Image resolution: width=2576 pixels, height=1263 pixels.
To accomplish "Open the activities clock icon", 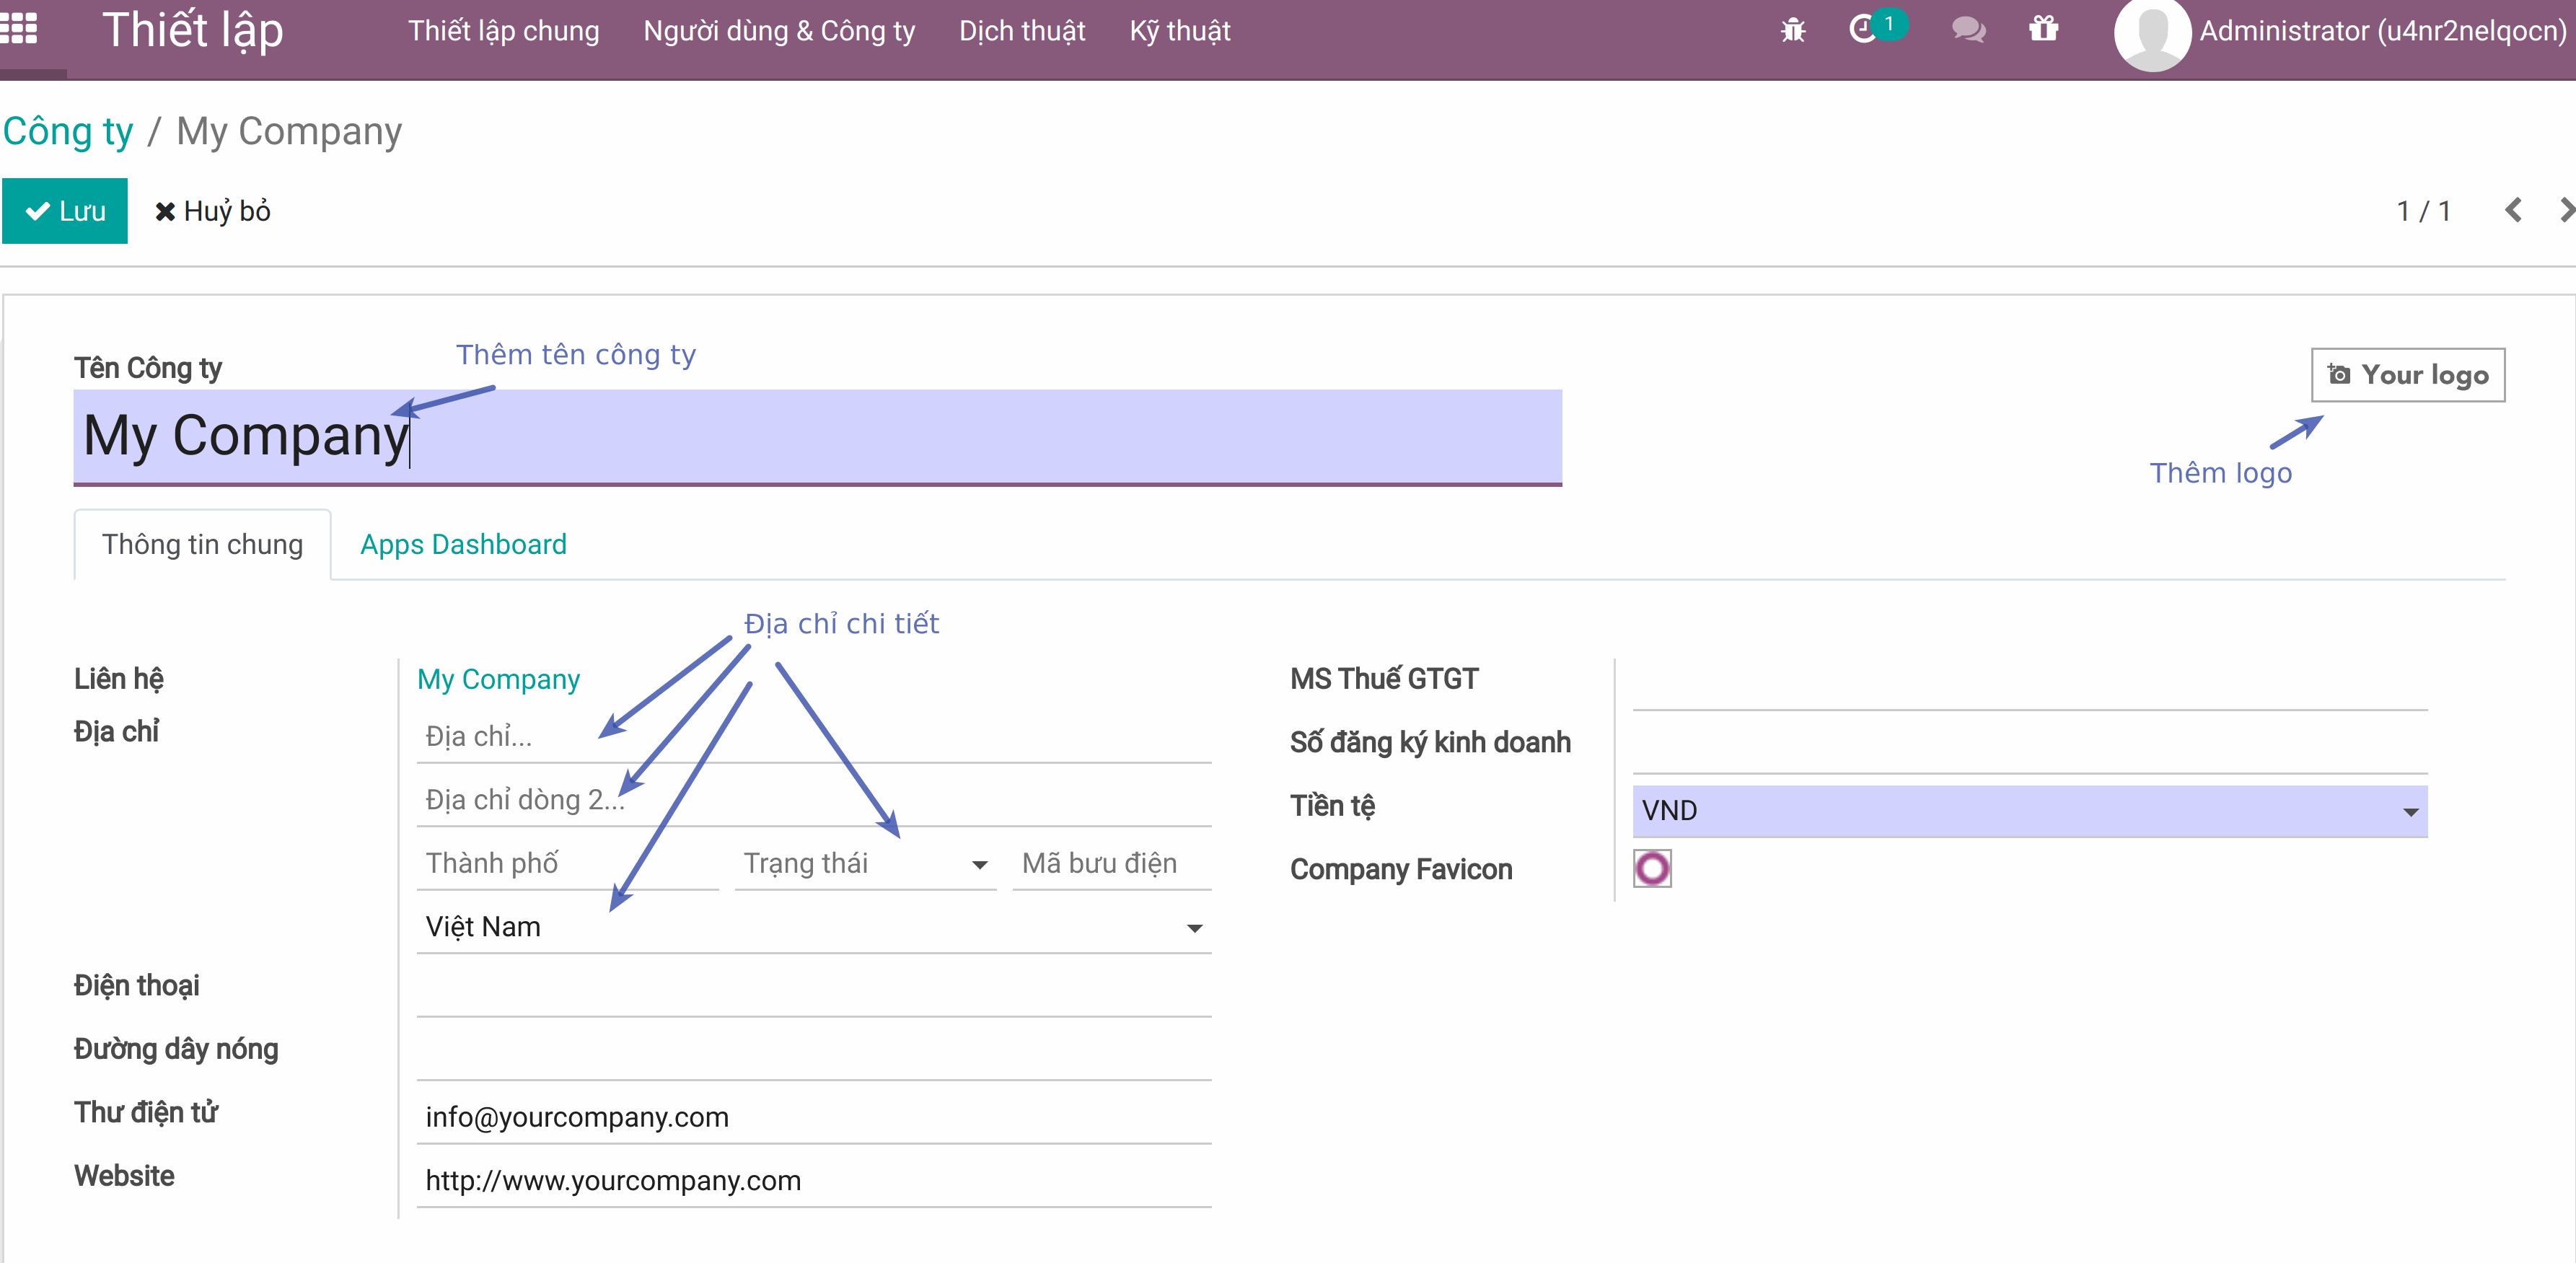I will tap(1862, 29).
